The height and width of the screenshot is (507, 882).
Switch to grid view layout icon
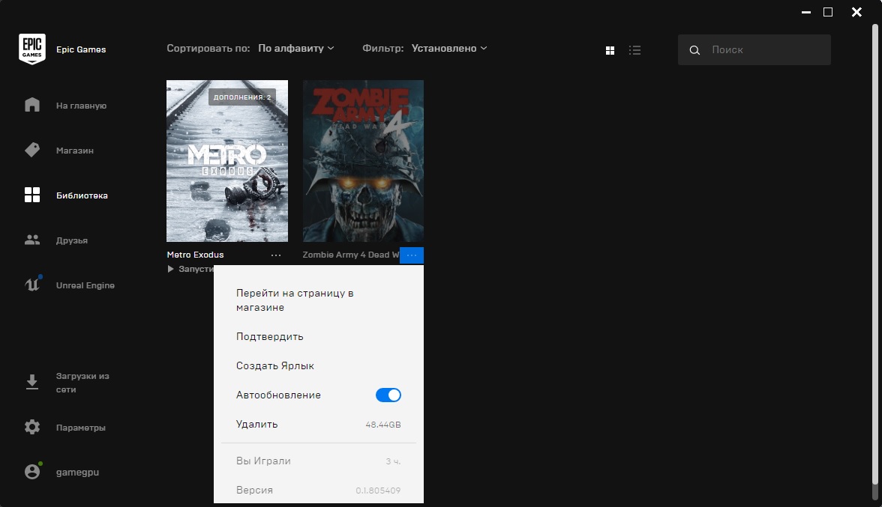click(610, 50)
